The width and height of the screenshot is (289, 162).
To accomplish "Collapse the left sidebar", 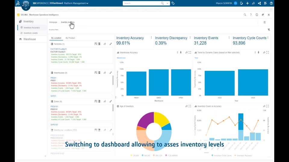I will click(45, 156).
